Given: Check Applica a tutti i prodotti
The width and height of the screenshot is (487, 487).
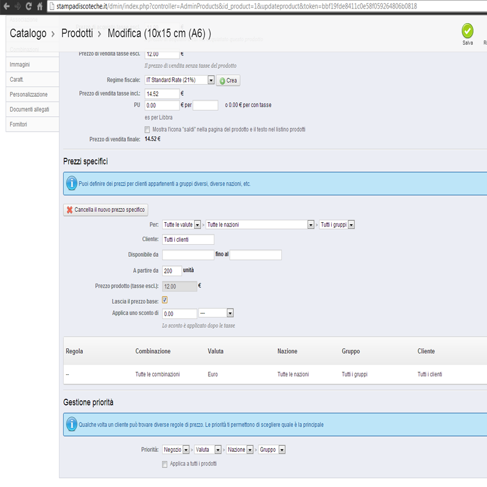Looking at the screenshot, I should pos(164,464).
